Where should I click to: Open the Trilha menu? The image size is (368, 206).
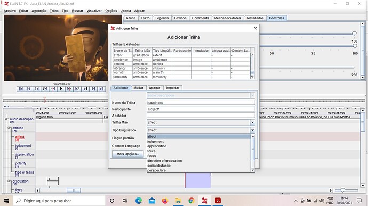pyautogui.click(x=54, y=11)
